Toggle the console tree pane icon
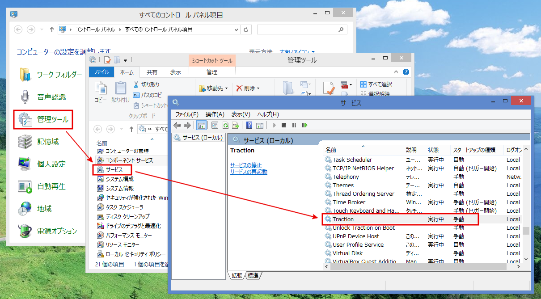The width and height of the screenshot is (541, 299). tap(202, 125)
